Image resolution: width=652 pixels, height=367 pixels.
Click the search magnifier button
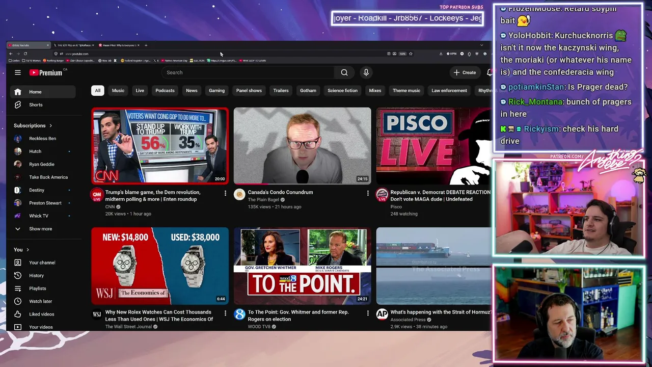pyautogui.click(x=344, y=72)
